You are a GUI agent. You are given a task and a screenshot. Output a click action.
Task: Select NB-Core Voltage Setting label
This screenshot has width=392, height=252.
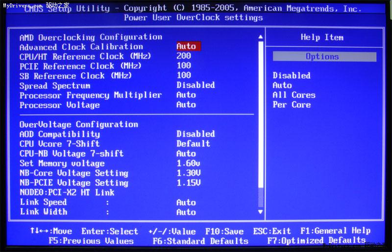(x=74, y=173)
